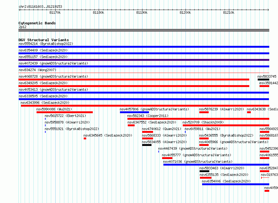
Task: Click the nsv5868333 (Almarri2020) label
Action: click(x=164, y=135)
